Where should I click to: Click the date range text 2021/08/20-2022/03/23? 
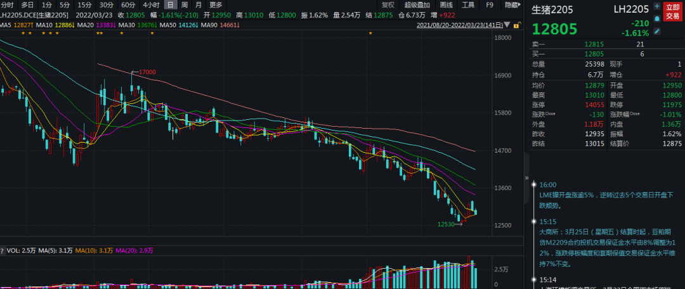460,25
